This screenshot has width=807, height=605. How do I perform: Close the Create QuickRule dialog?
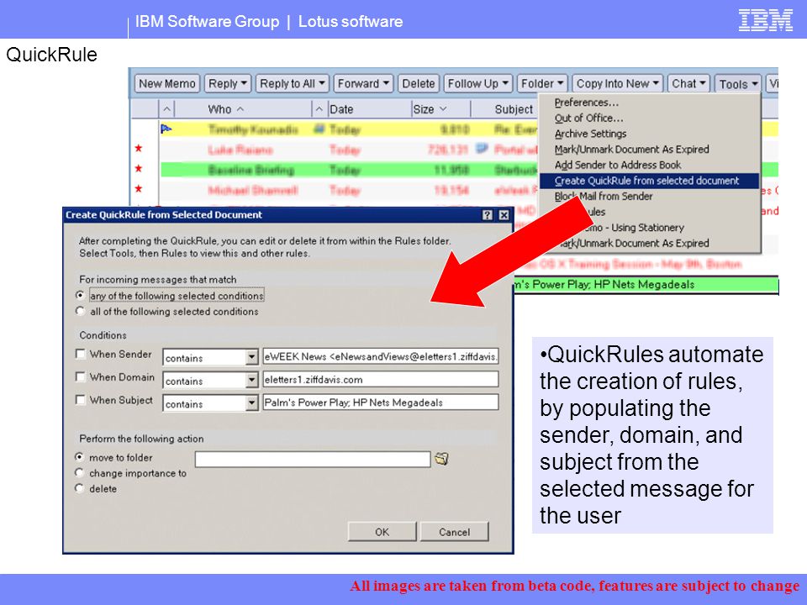click(x=504, y=215)
